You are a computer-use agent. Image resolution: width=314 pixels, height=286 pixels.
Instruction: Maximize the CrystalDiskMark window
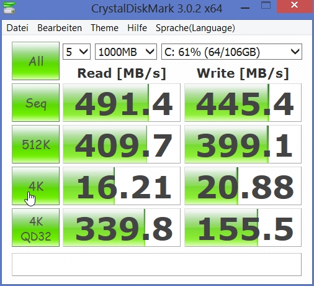pos(266,6)
